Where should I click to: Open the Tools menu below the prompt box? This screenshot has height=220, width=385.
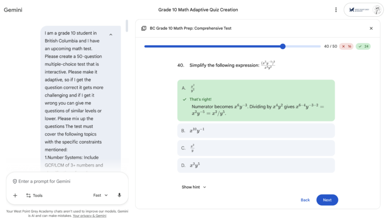coord(34,196)
